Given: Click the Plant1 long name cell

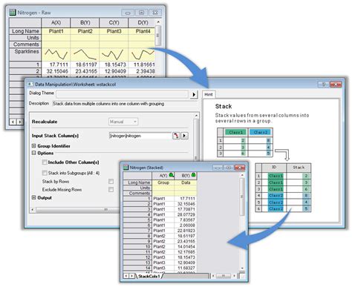Looking at the screenshot, I should coord(56,31).
